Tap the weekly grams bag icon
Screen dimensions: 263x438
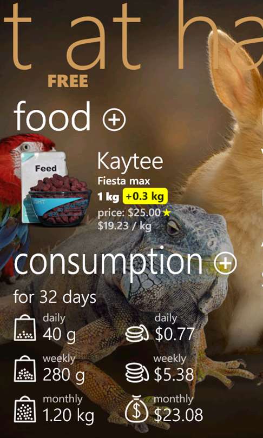pos(25,368)
